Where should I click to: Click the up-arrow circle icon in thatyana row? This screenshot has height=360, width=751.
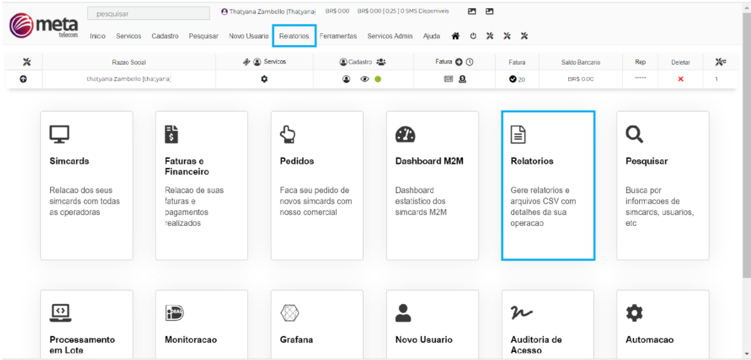[23, 80]
